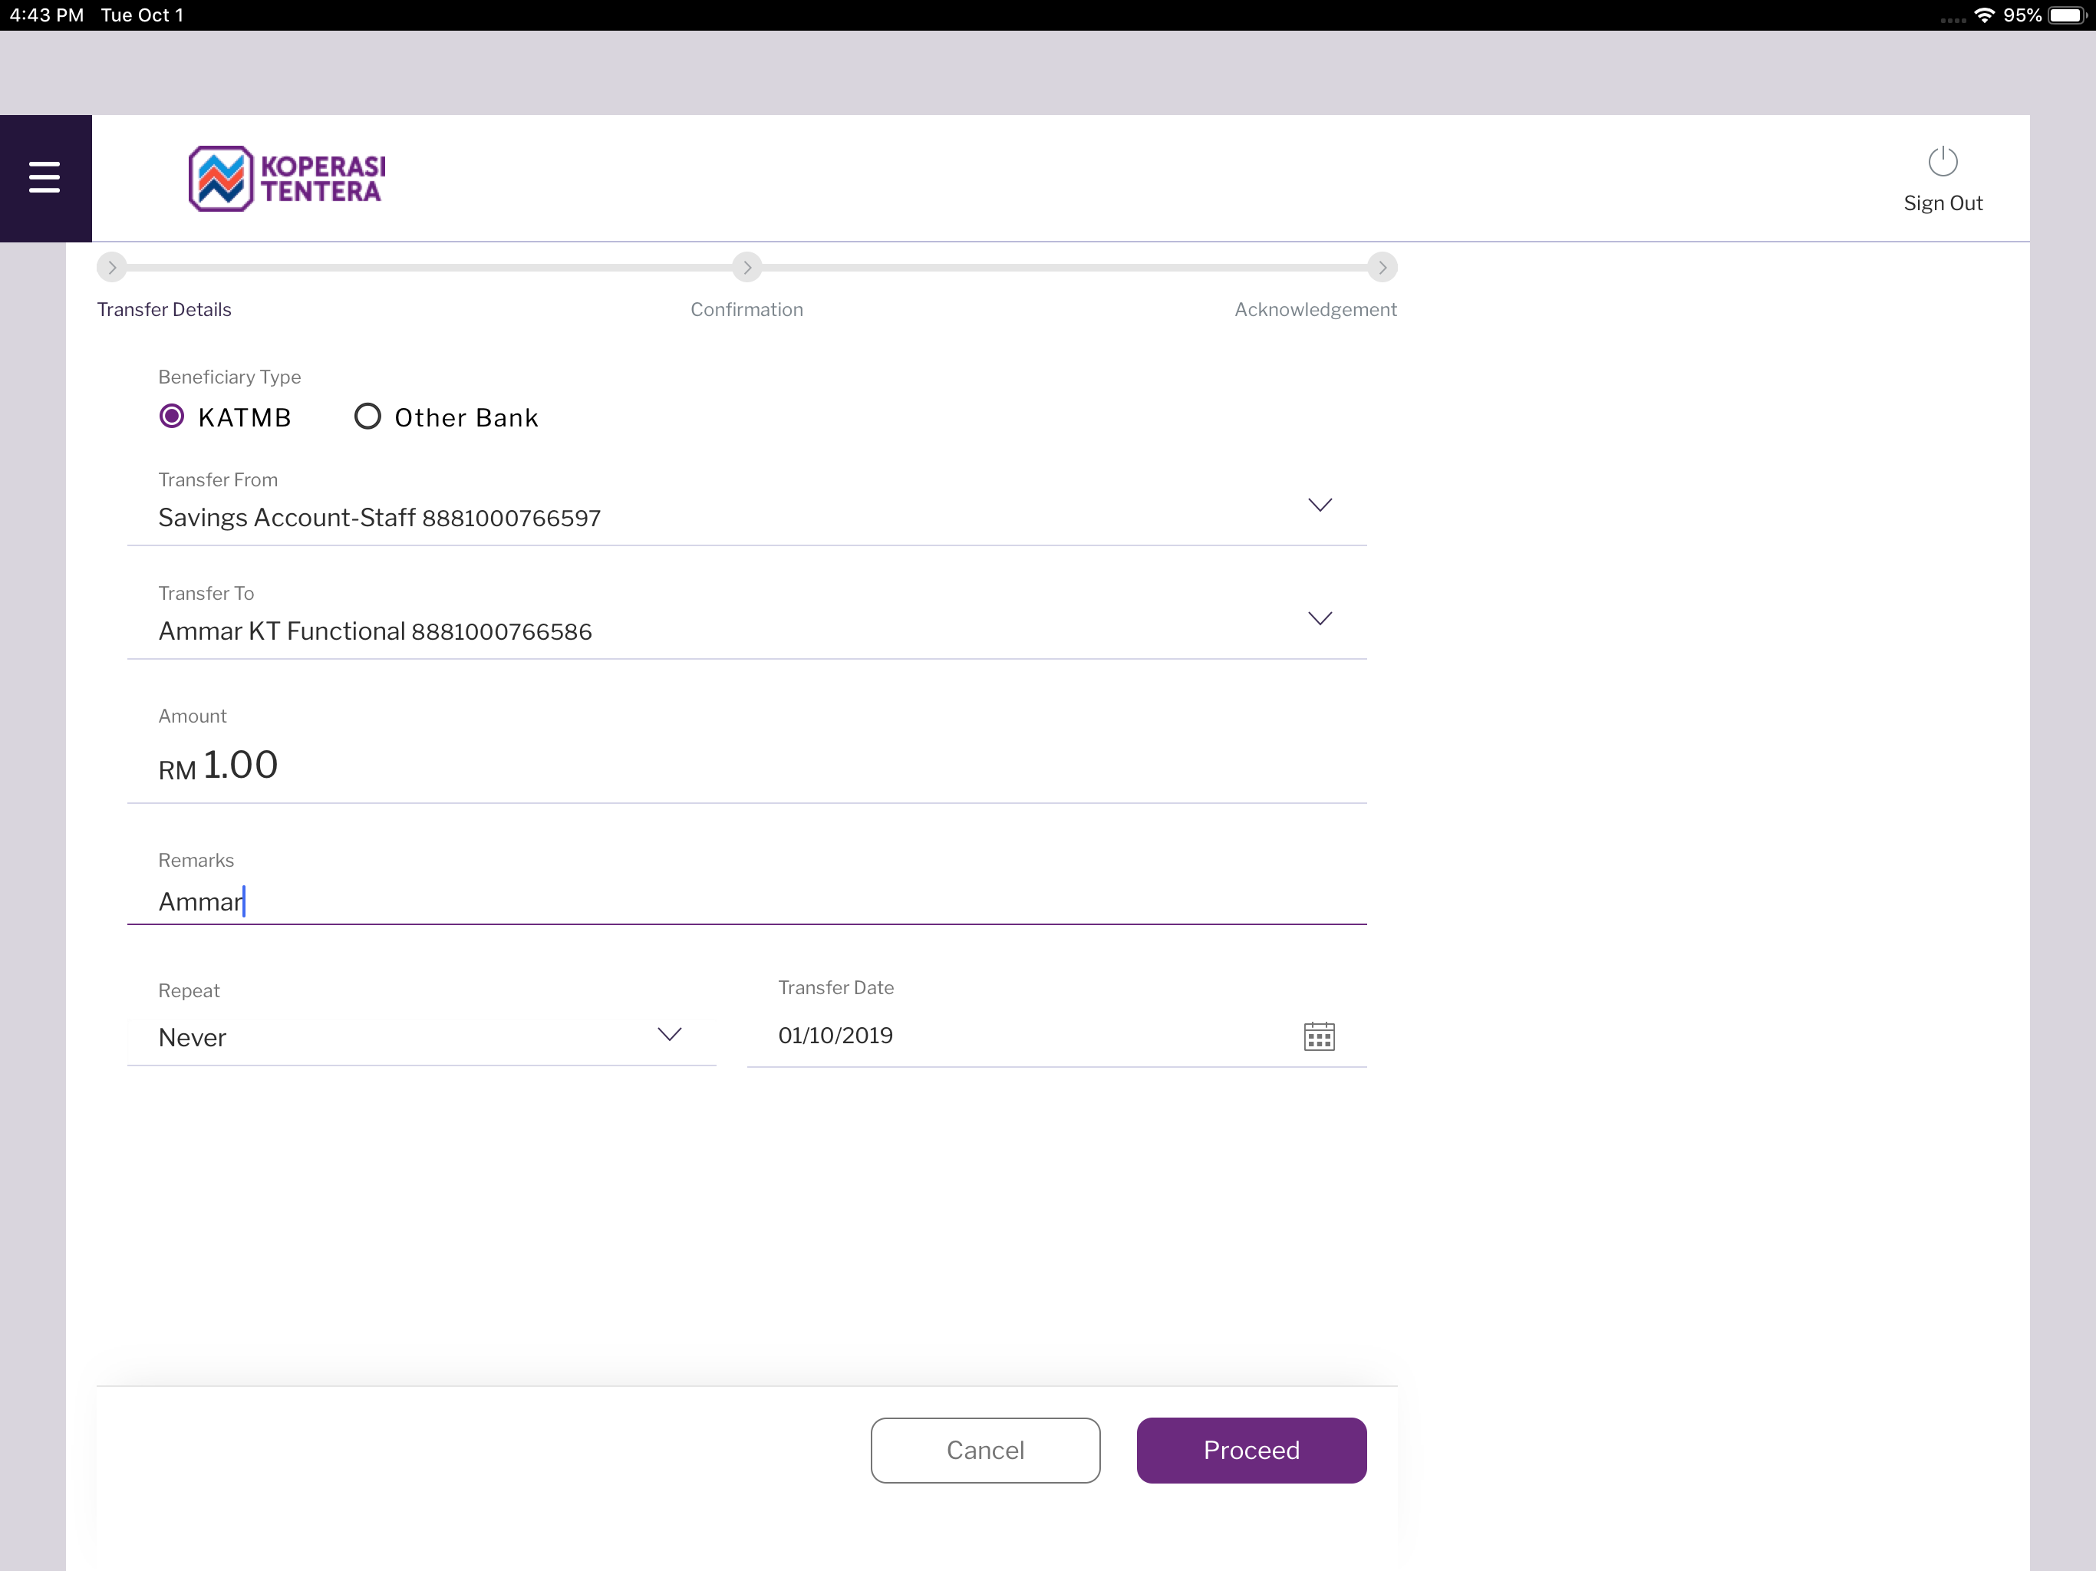Click the Sign Out power icon
The width and height of the screenshot is (2096, 1571).
(x=1943, y=162)
